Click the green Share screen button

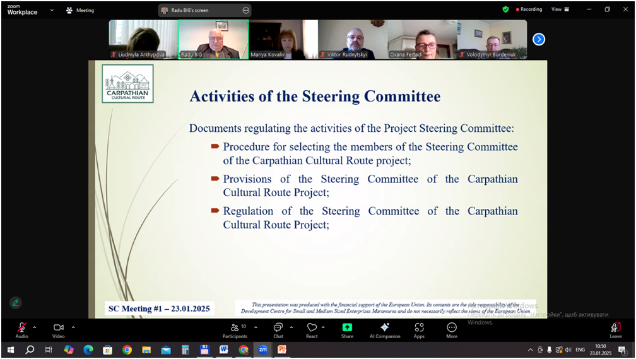coord(347,329)
